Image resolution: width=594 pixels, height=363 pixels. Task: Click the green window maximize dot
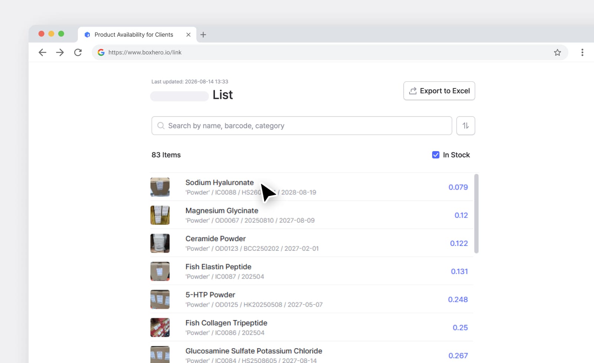(61, 34)
